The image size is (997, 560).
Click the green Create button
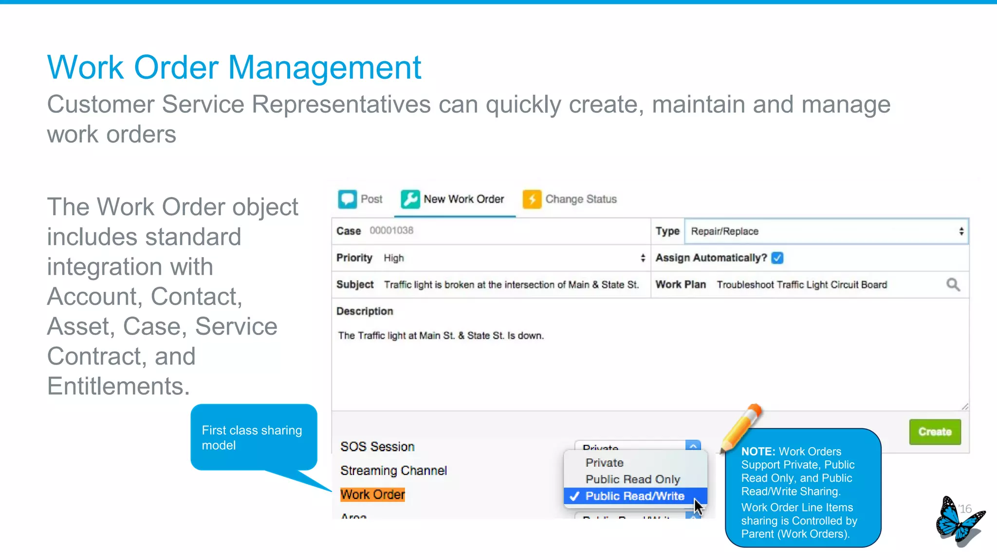pos(935,432)
